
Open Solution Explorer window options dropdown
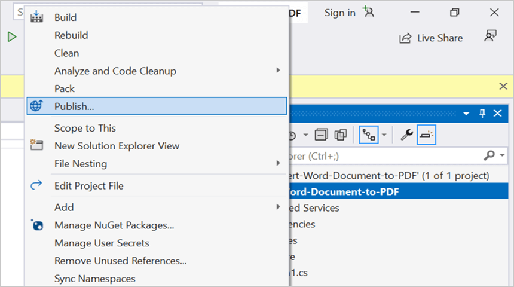click(466, 114)
